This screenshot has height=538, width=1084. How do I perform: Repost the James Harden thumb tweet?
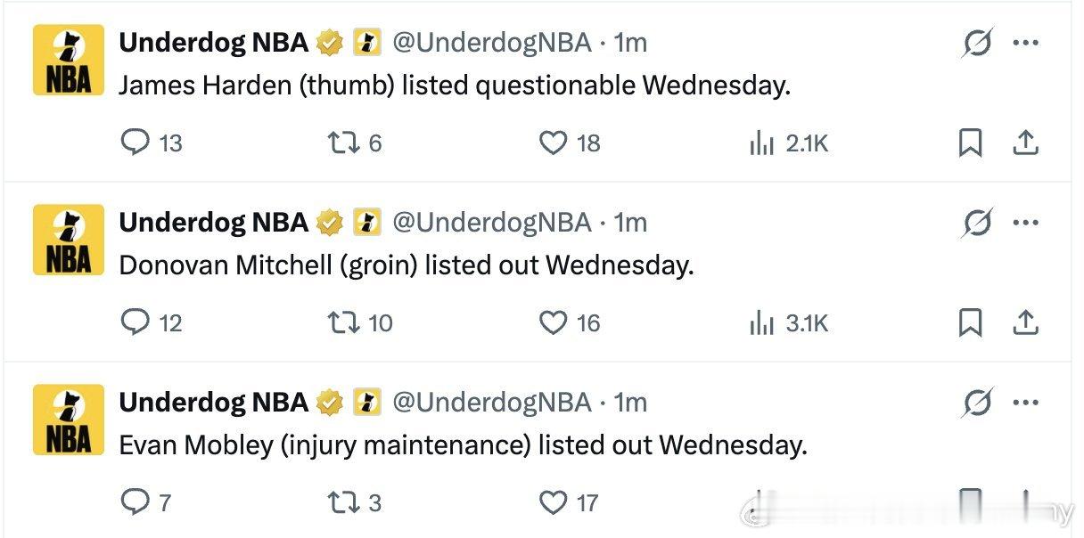[344, 143]
